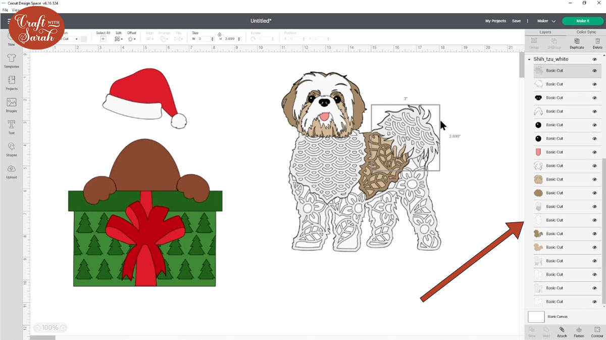
Task: Hide the first highlighted Basic Cut layer
Action: pos(594,71)
